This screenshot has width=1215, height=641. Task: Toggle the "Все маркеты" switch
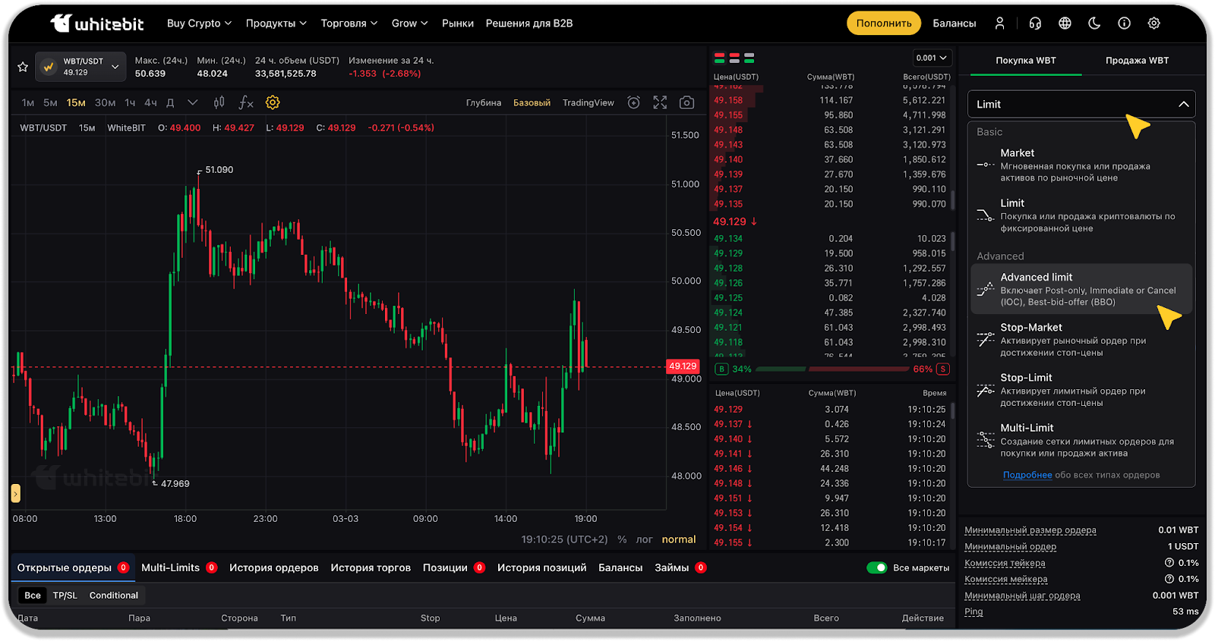[877, 567]
